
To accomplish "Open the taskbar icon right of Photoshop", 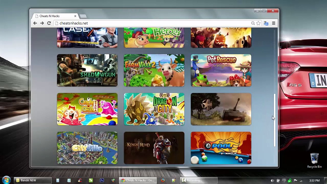I will click(x=113, y=180).
